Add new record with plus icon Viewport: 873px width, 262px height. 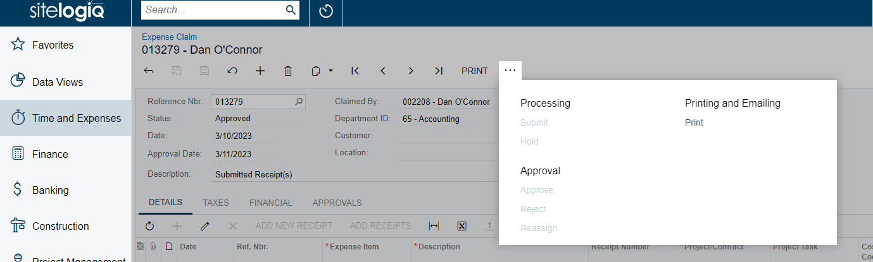(260, 71)
